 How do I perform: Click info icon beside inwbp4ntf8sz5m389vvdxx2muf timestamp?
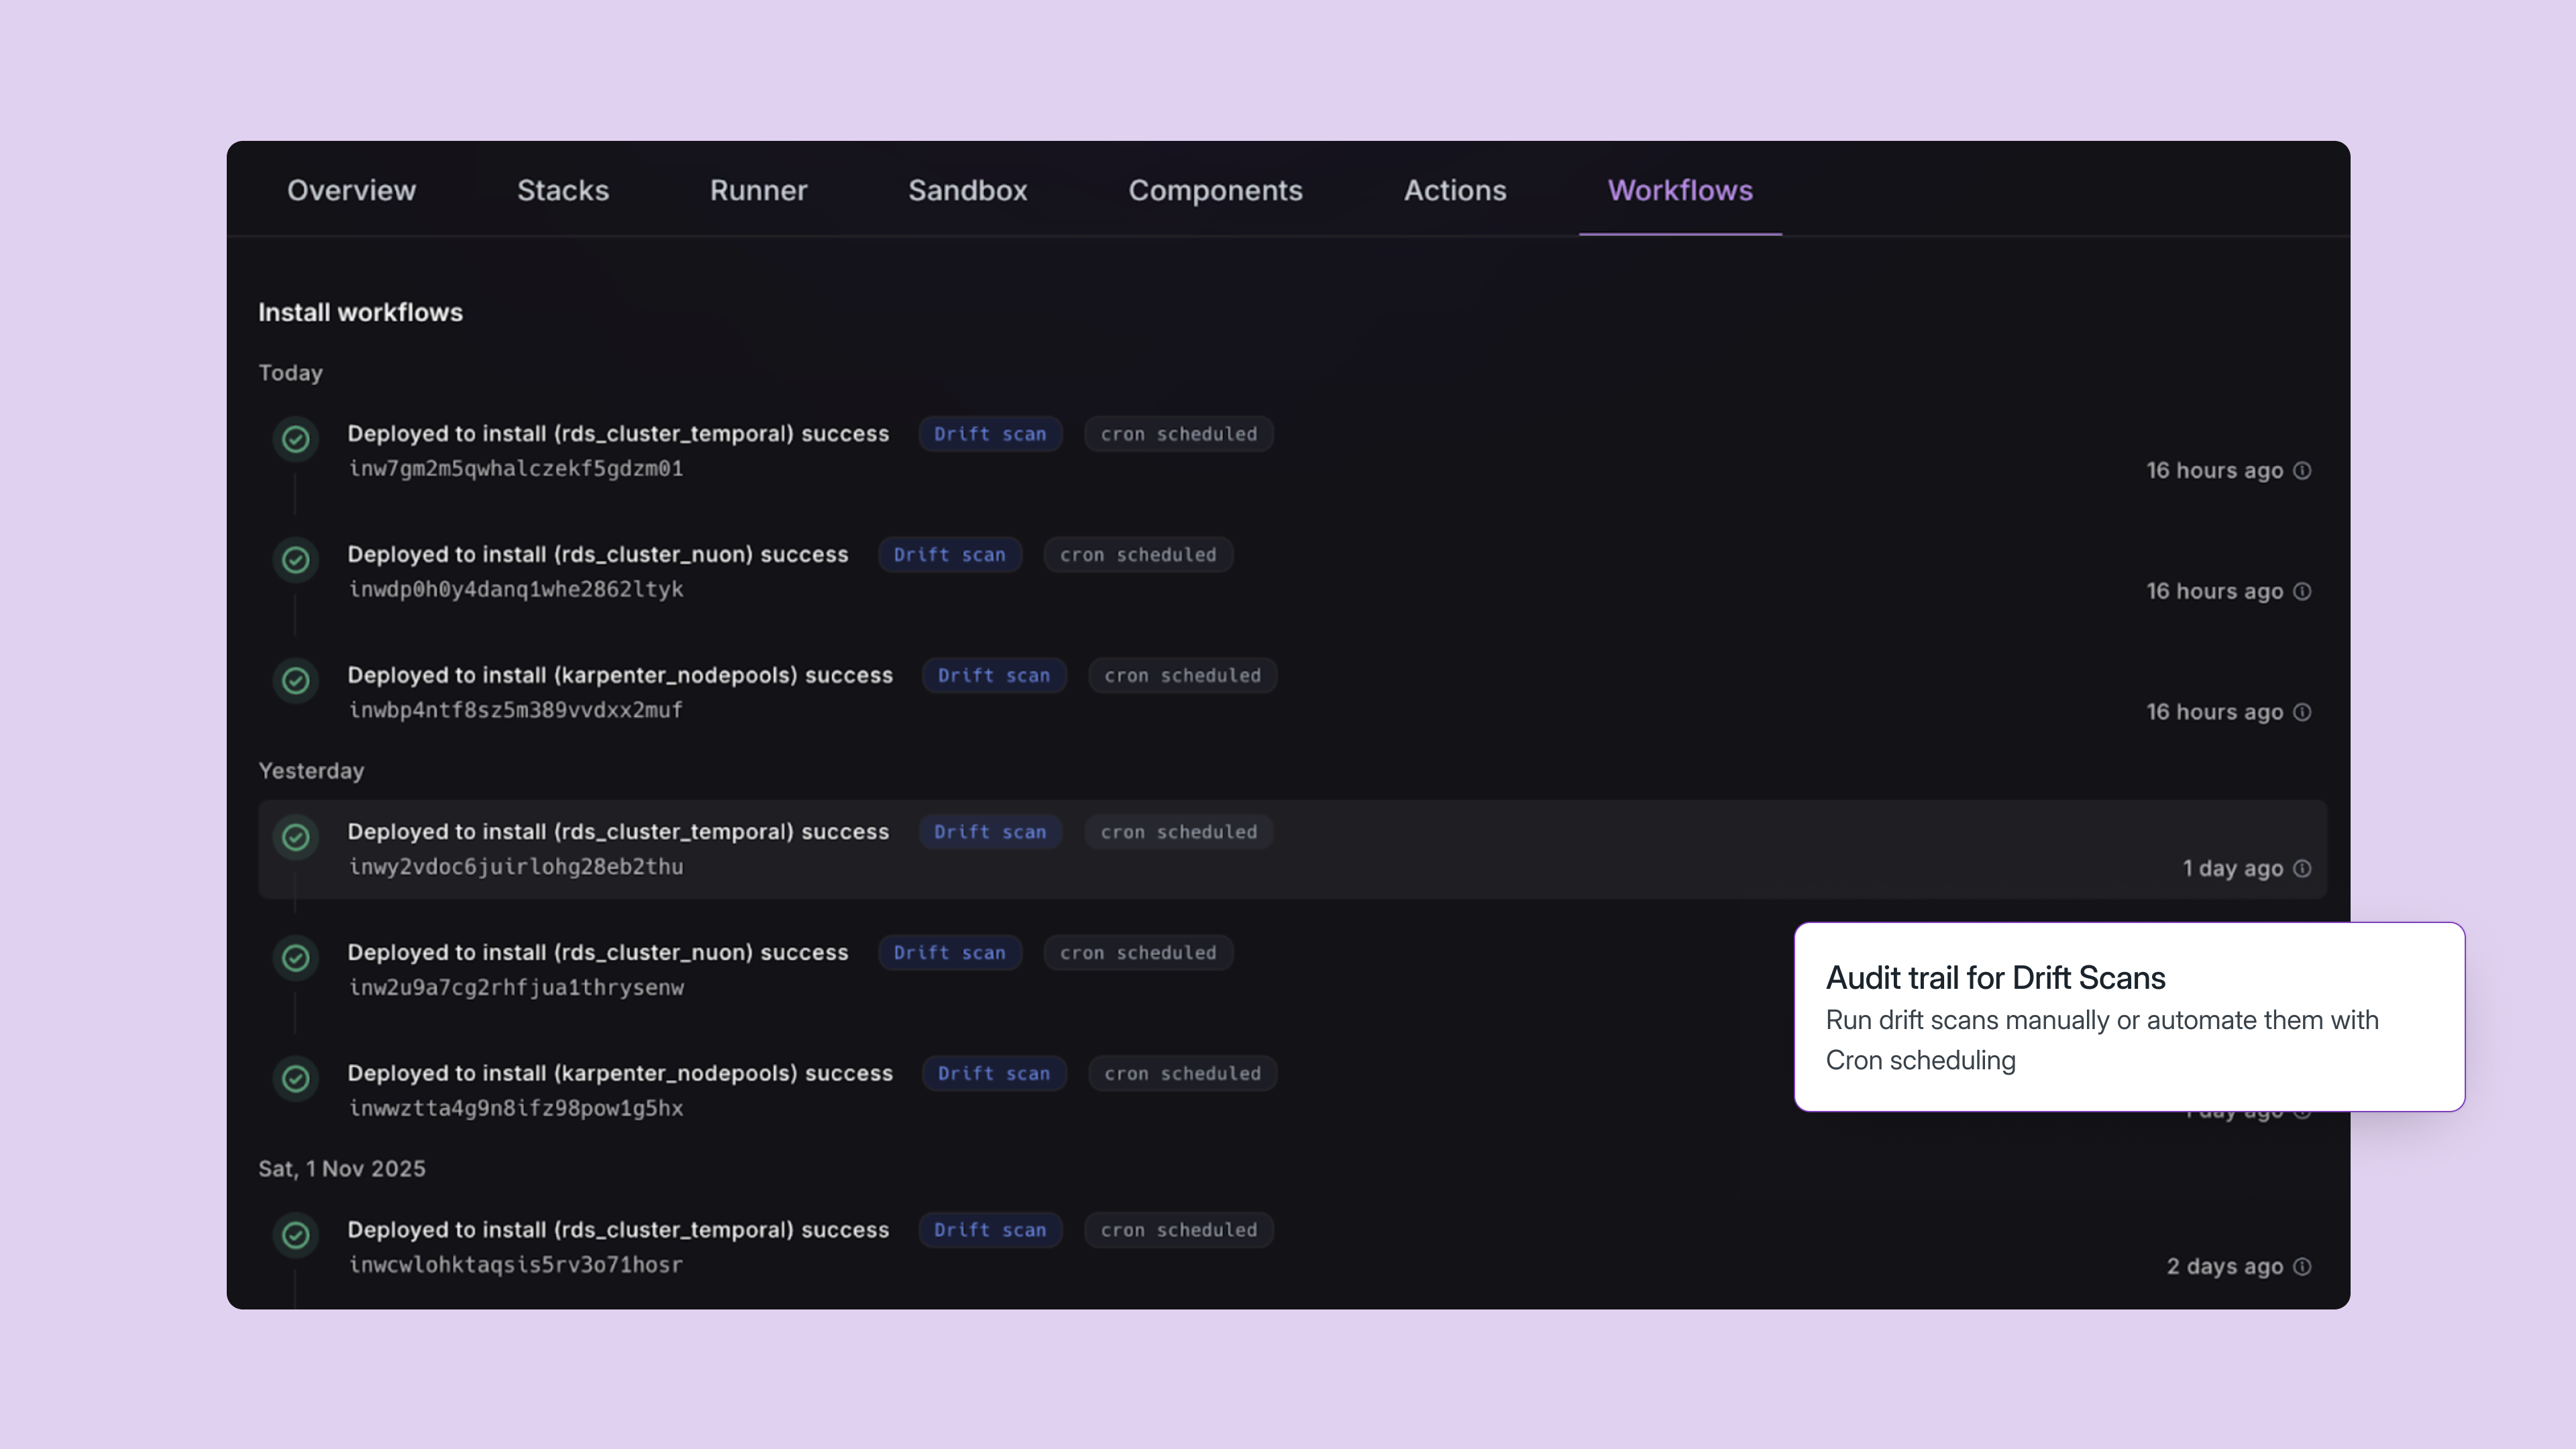2302,712
